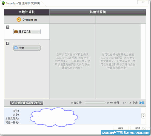Click the 2.47 GB 剩余 text
This screenshot has width=151, height=136.
point(130,103)
